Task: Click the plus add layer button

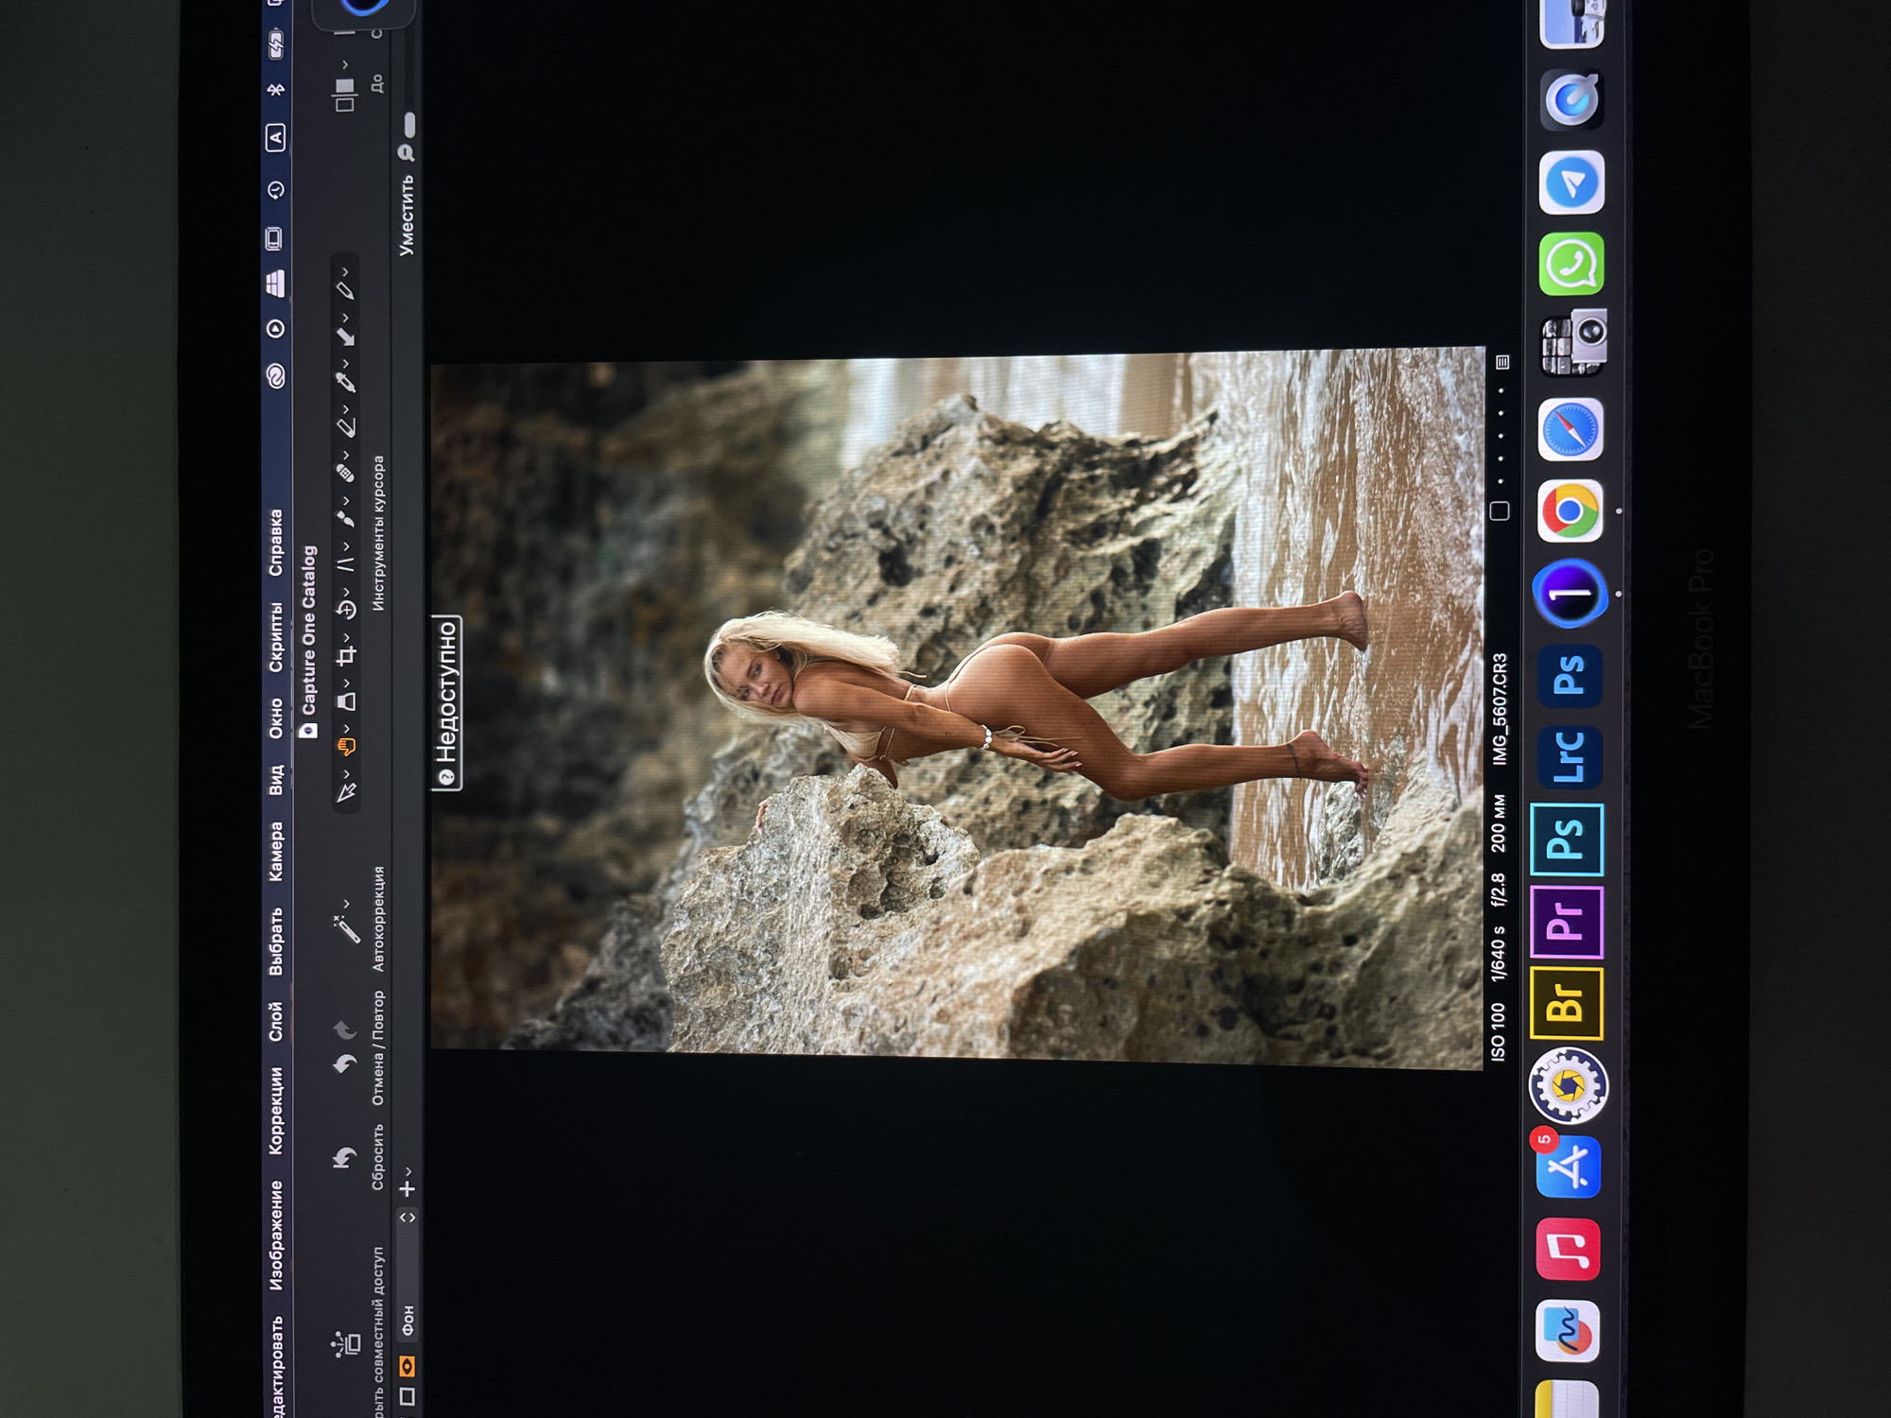Action: click(x=408, y=1189)
